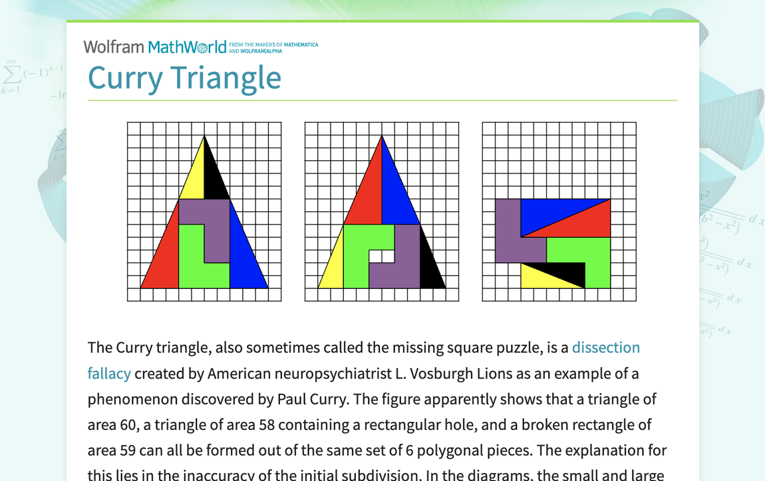Follow the 'dissection fallacy' hyperlink
Image resolution: width=765 pixels, height=481 pixels.
[x=606, y=347]
